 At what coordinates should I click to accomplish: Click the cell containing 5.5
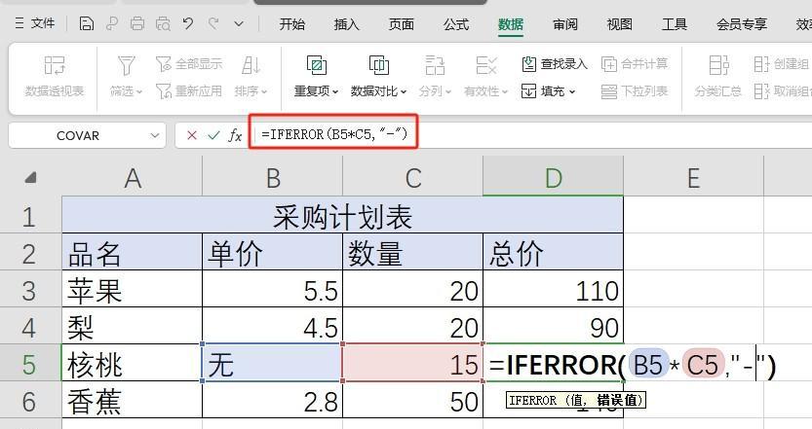[x=272, y=289]
